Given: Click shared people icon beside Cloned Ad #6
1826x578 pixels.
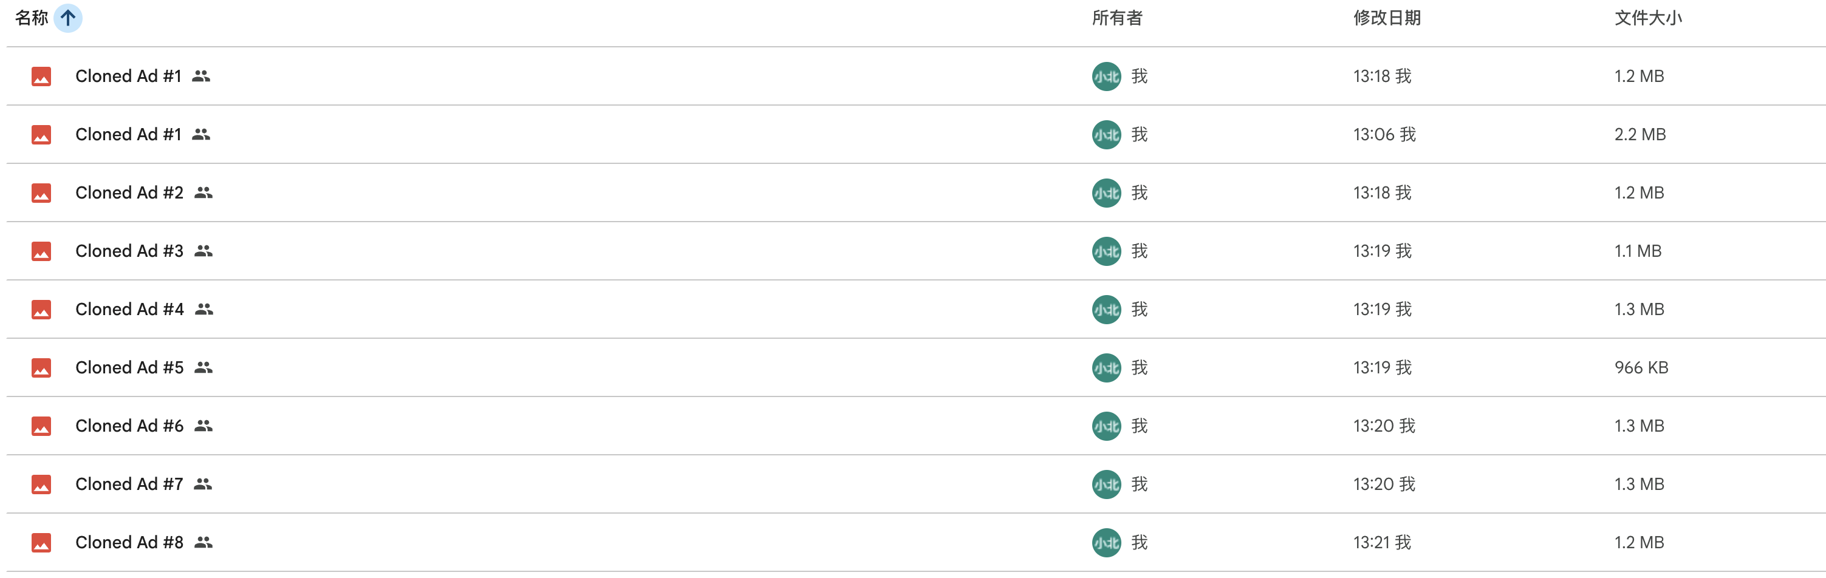Looking at the screenshot, I should click(203, 426).
